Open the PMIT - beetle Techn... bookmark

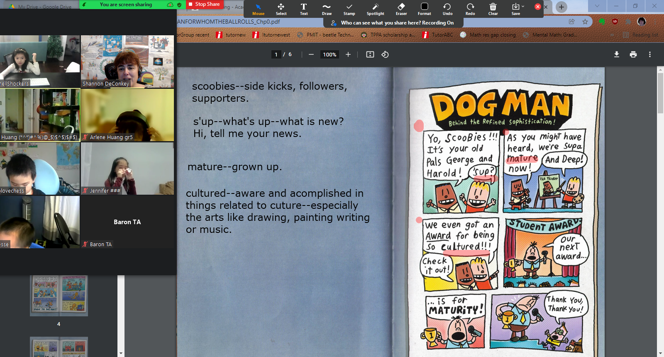[326, 35]
